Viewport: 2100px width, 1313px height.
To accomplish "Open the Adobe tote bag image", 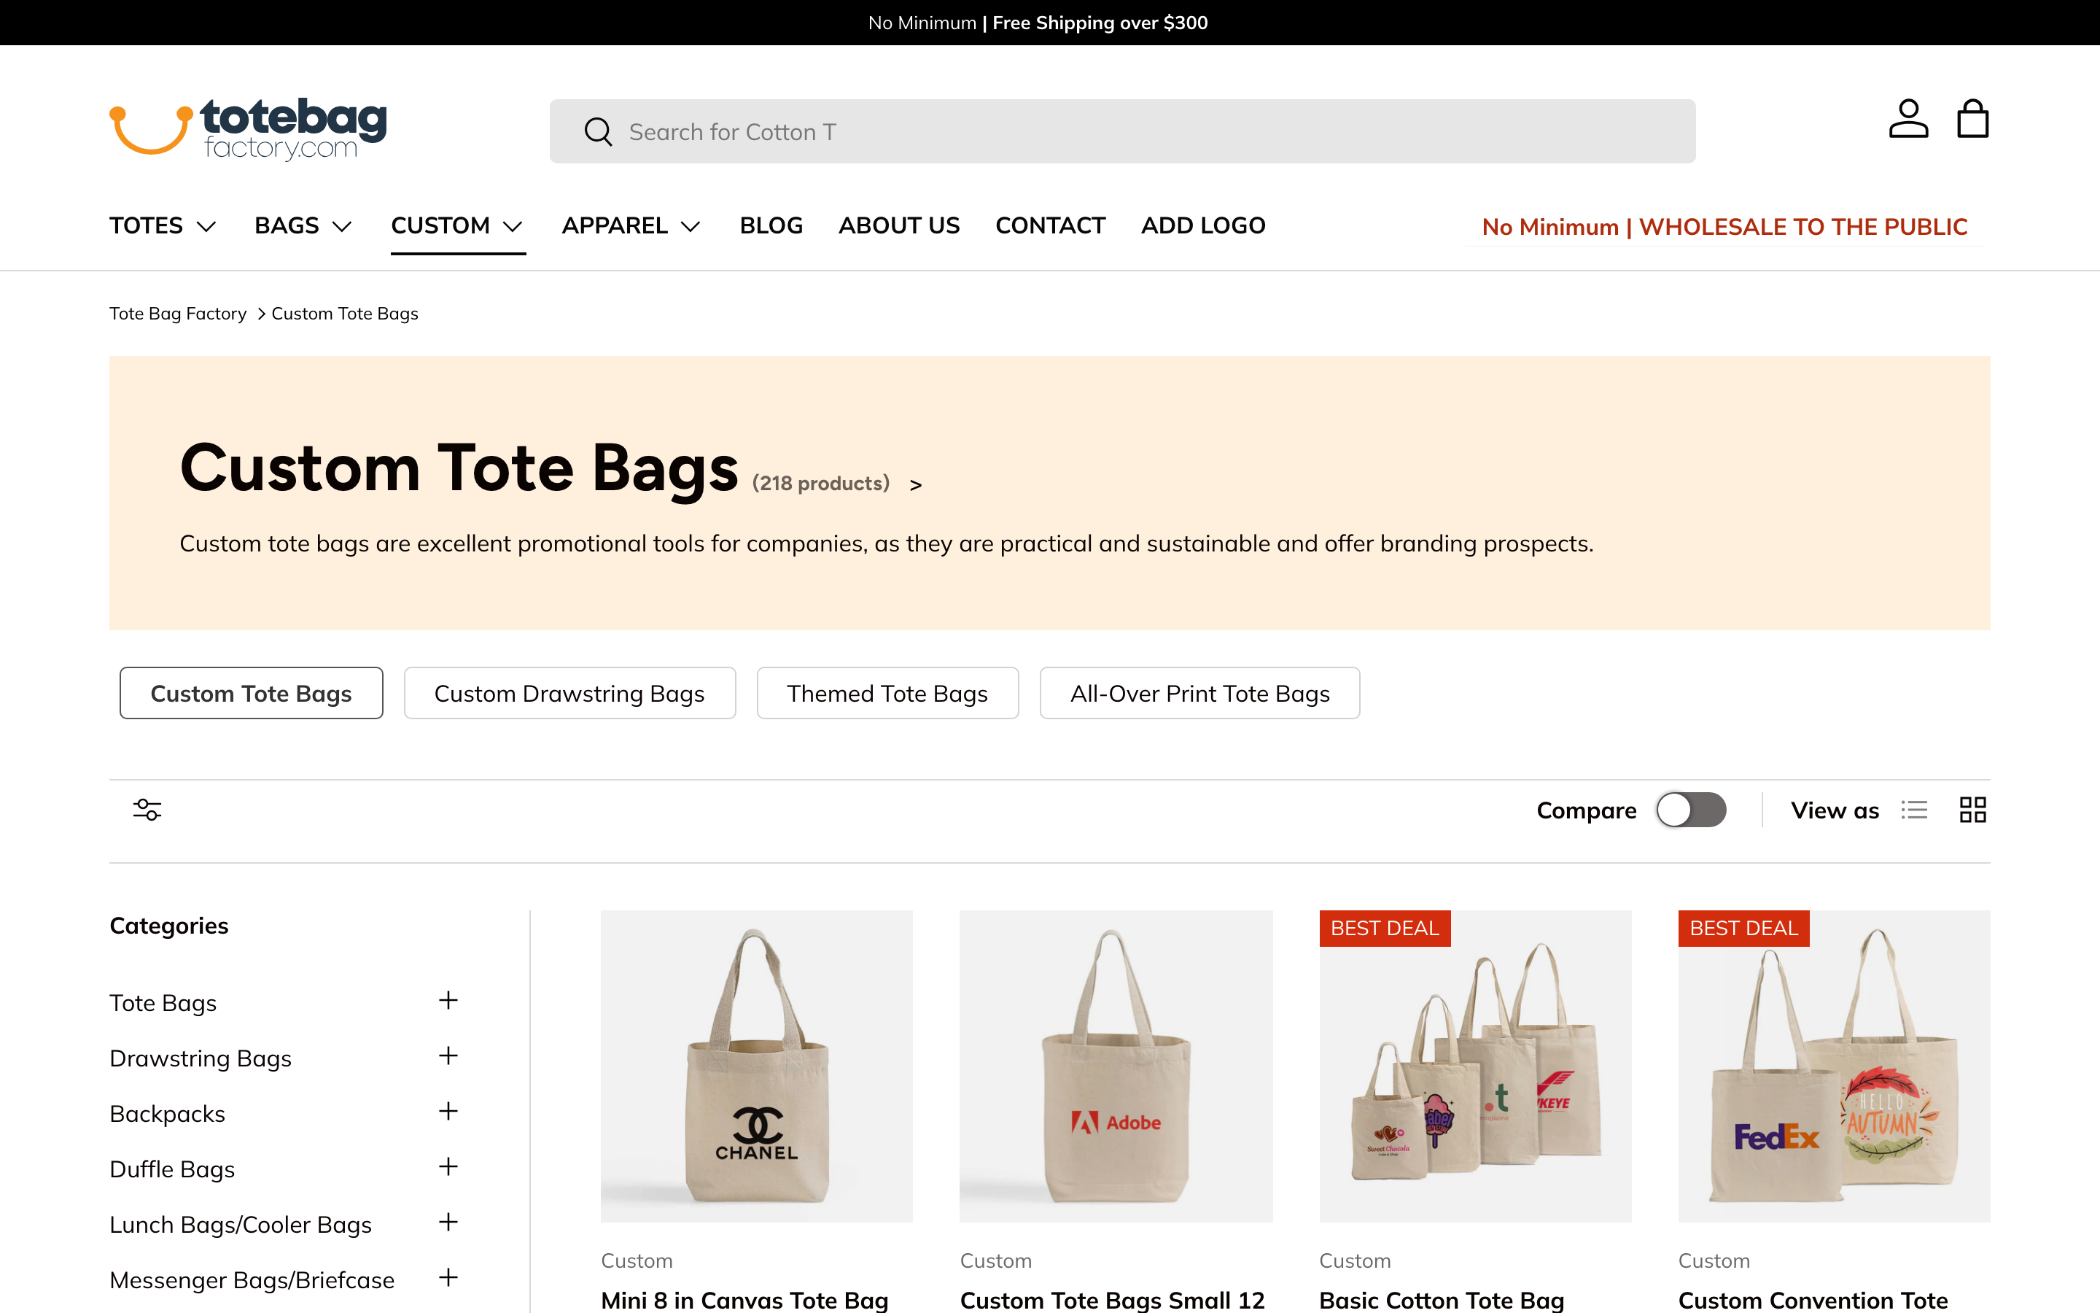I will click(x=1116, y=1066).
